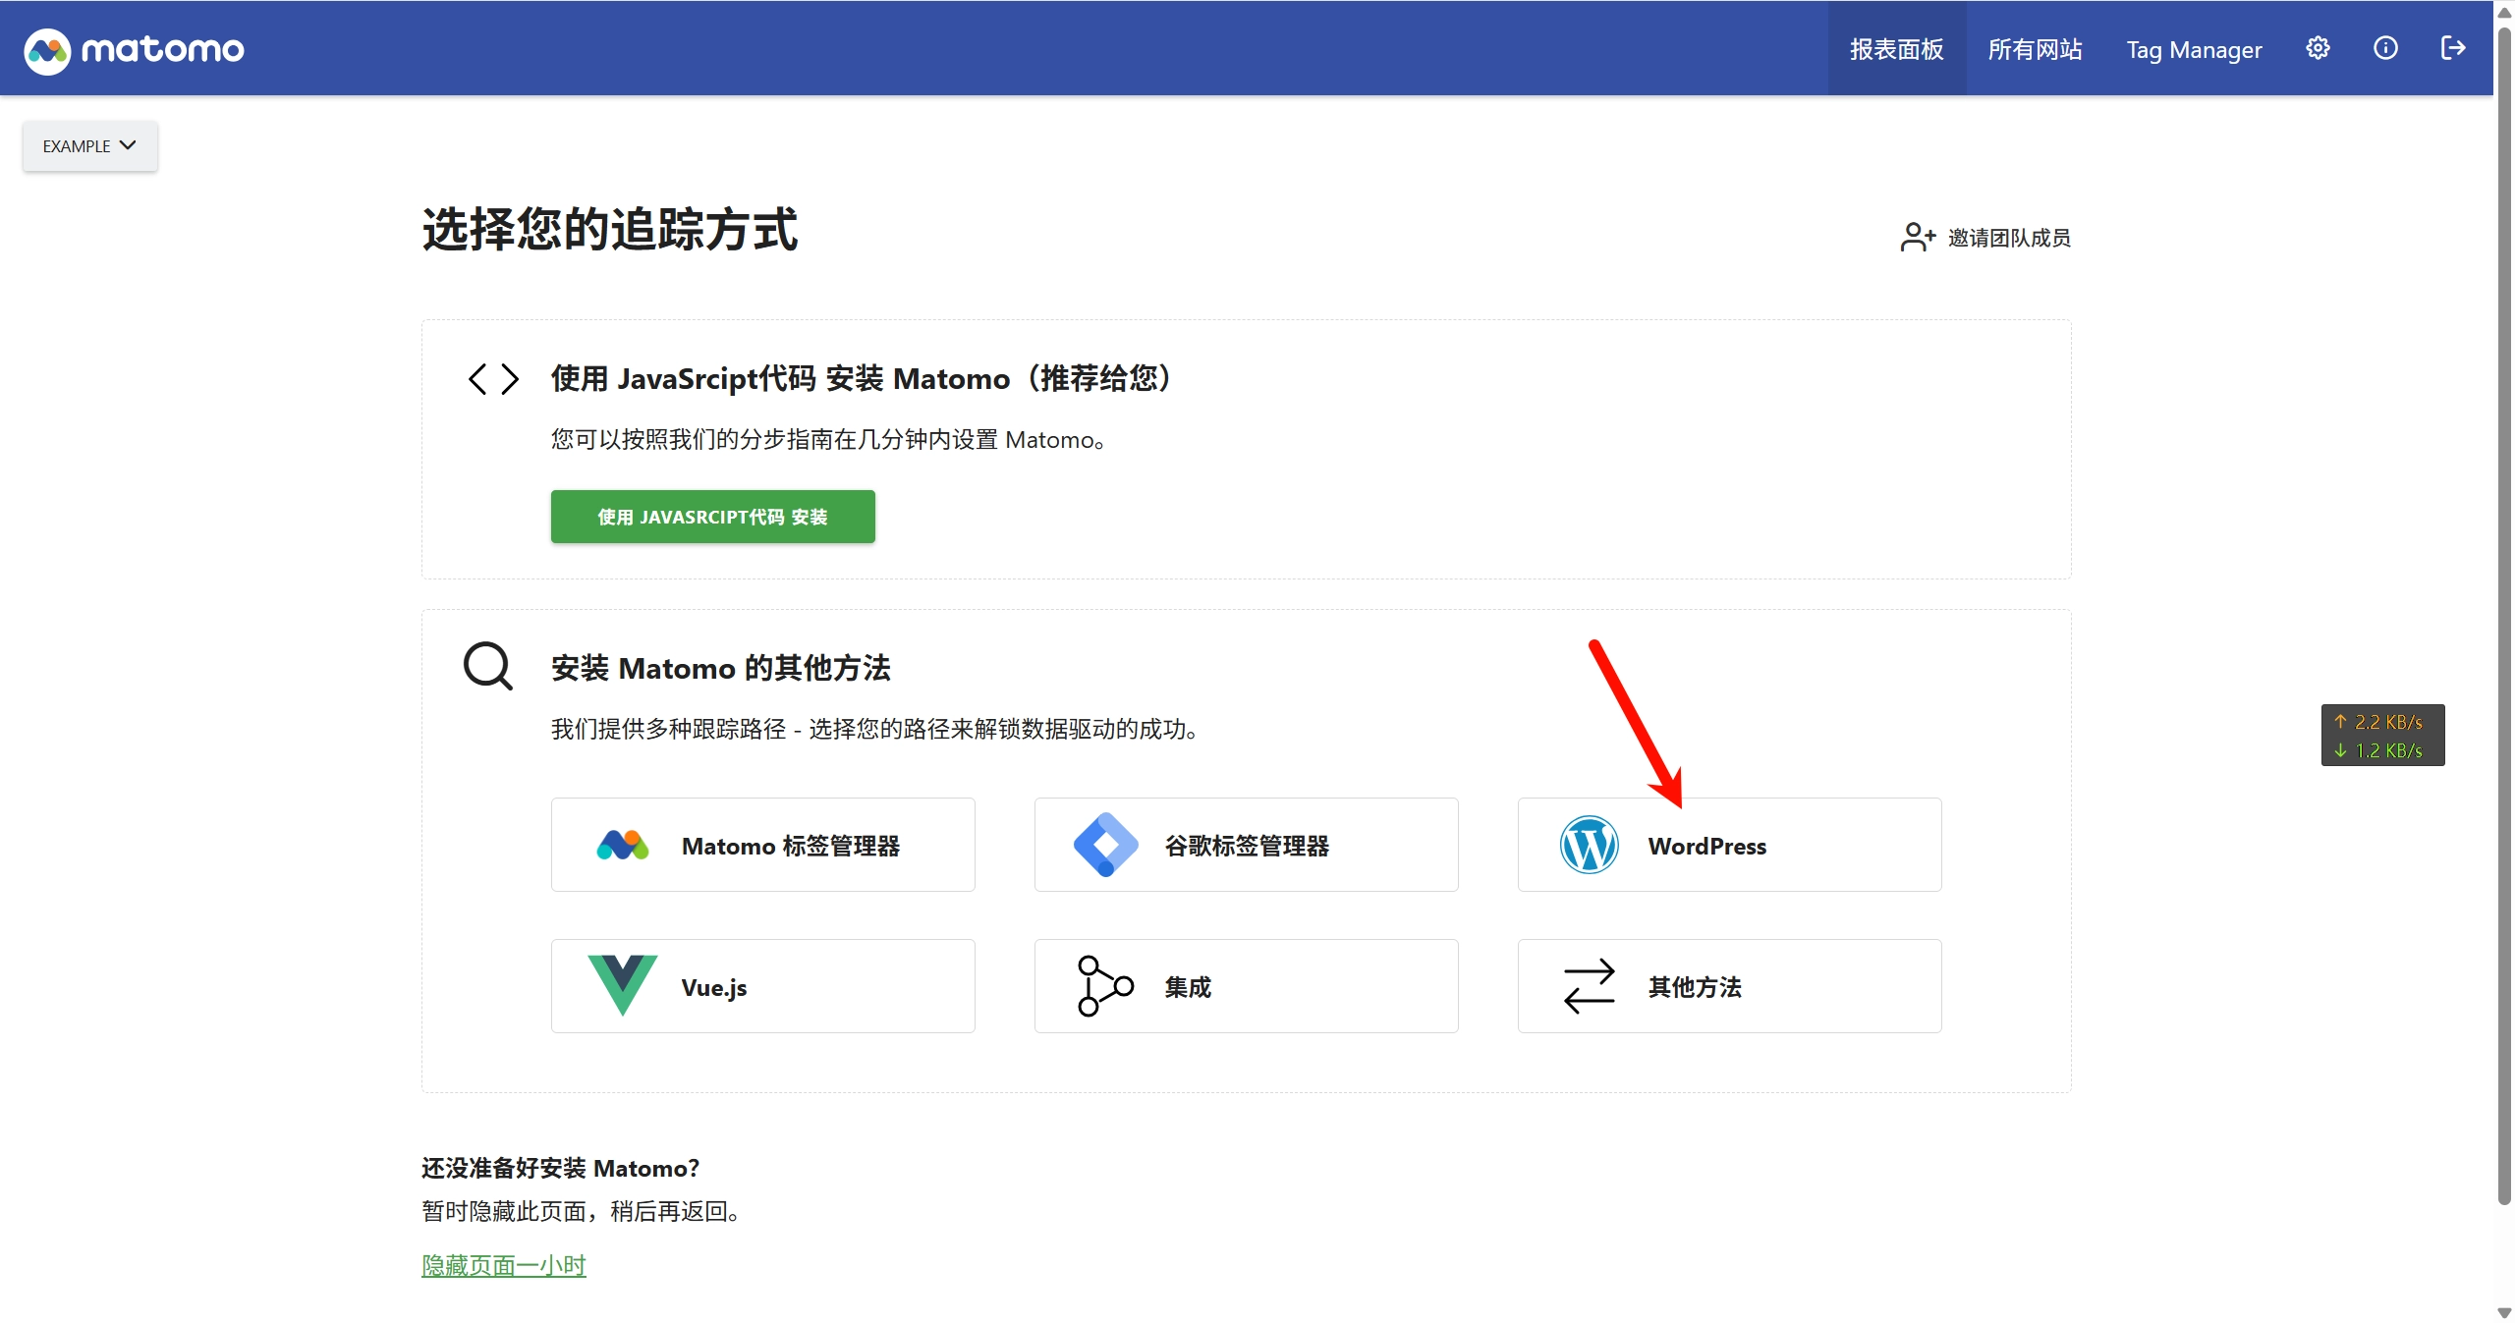Image resolution: width=2515 pixels, height=1323 pixels.
Task: Open the settings gear icon
Action: coord(2318,48)
